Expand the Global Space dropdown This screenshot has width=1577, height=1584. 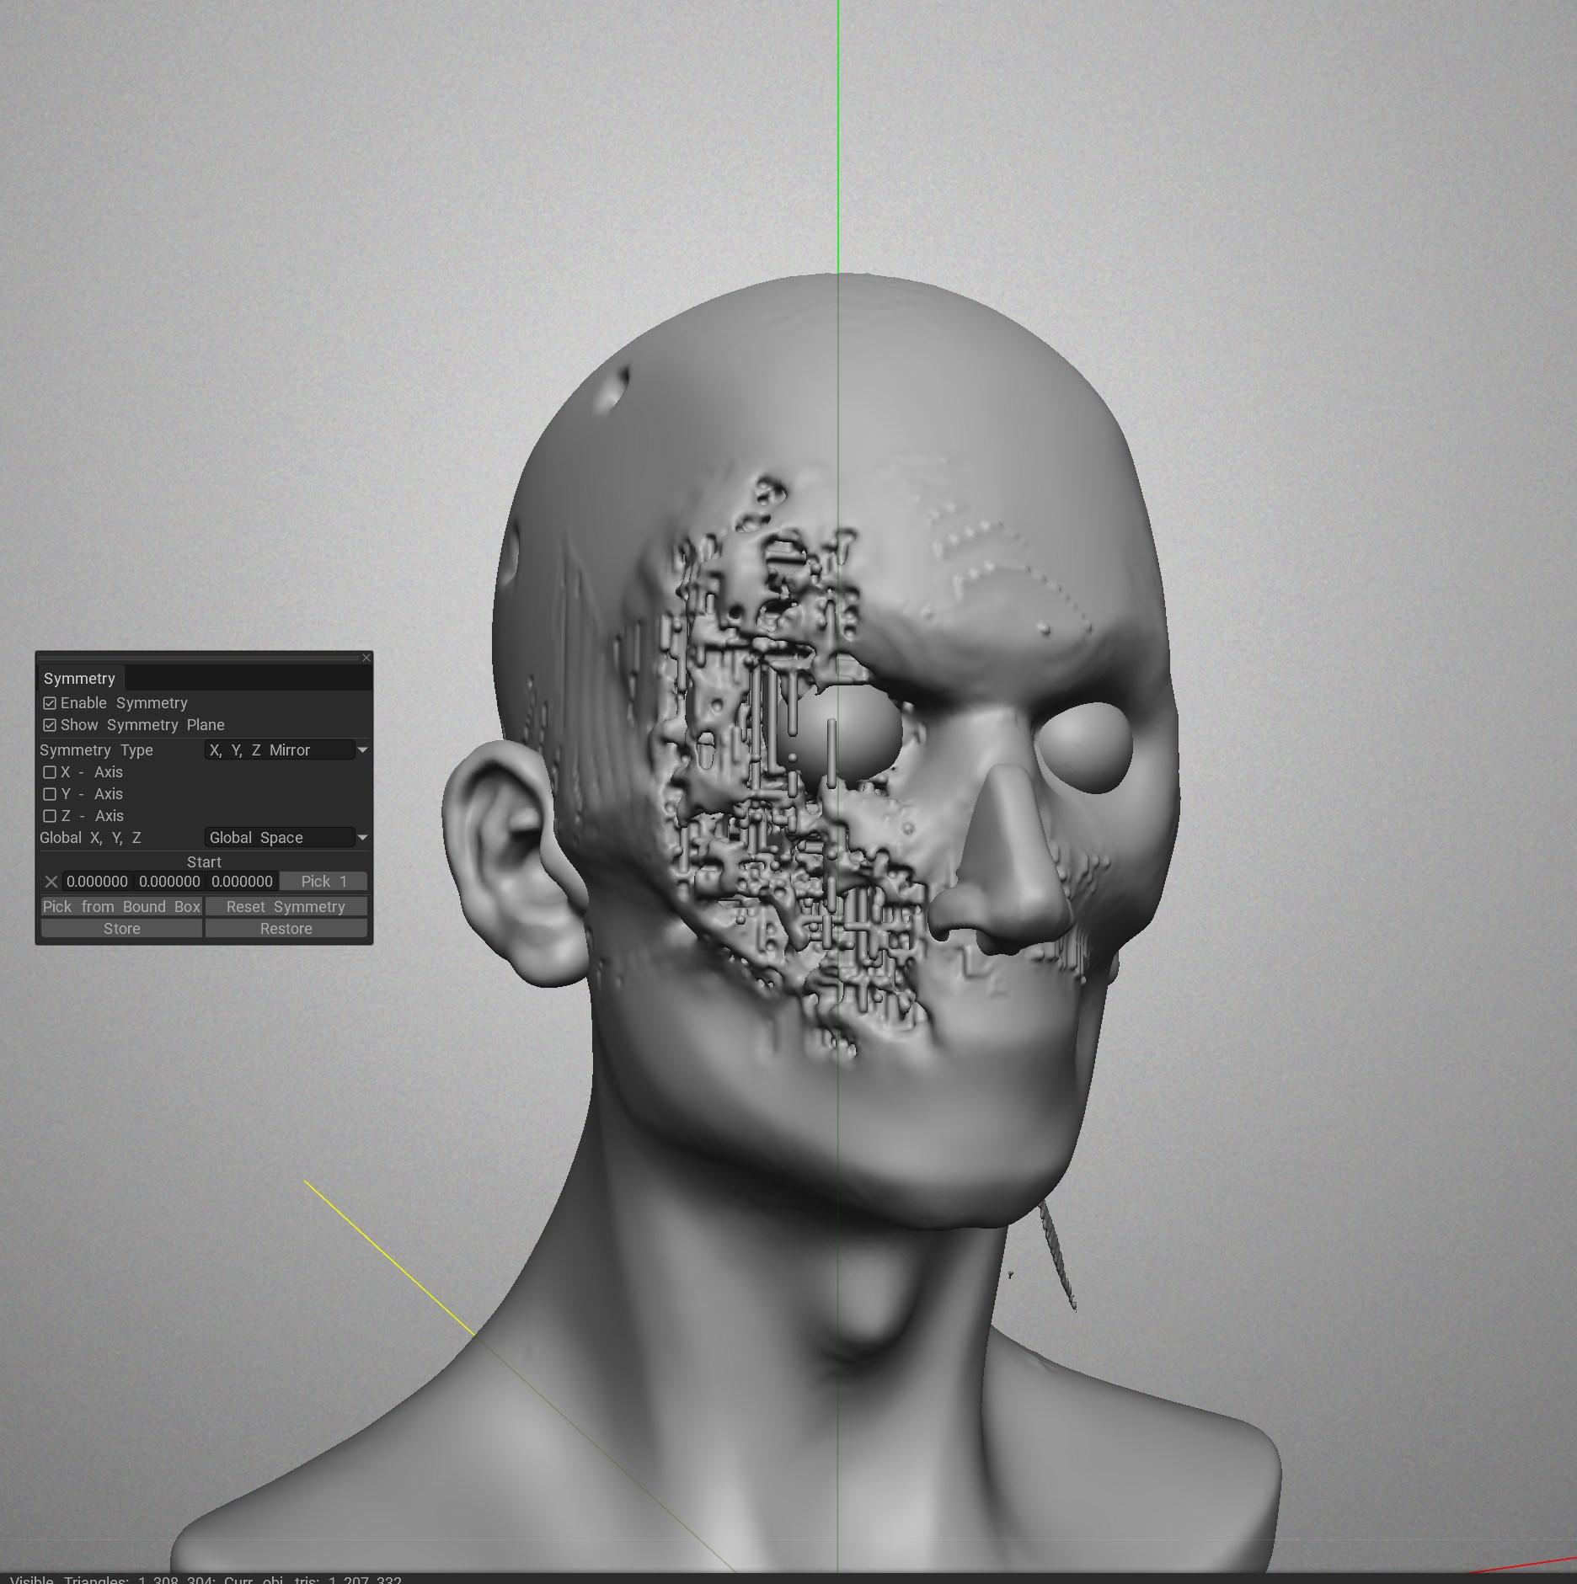286,838
